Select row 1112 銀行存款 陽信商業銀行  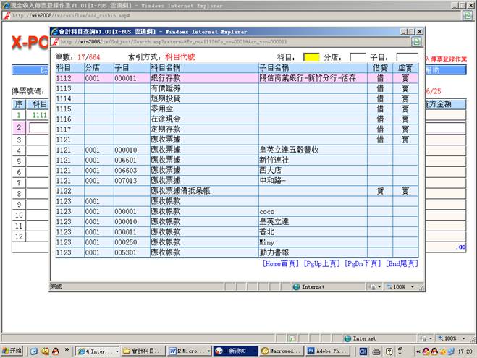pyautogui.click(x=217, y=77)
